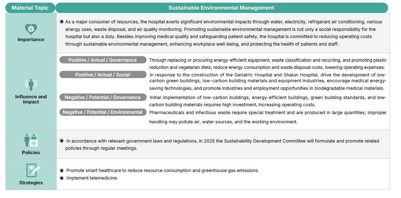Click the Positive / Actual / Social pill
This screenshot has height=198, width=401.
103,75
